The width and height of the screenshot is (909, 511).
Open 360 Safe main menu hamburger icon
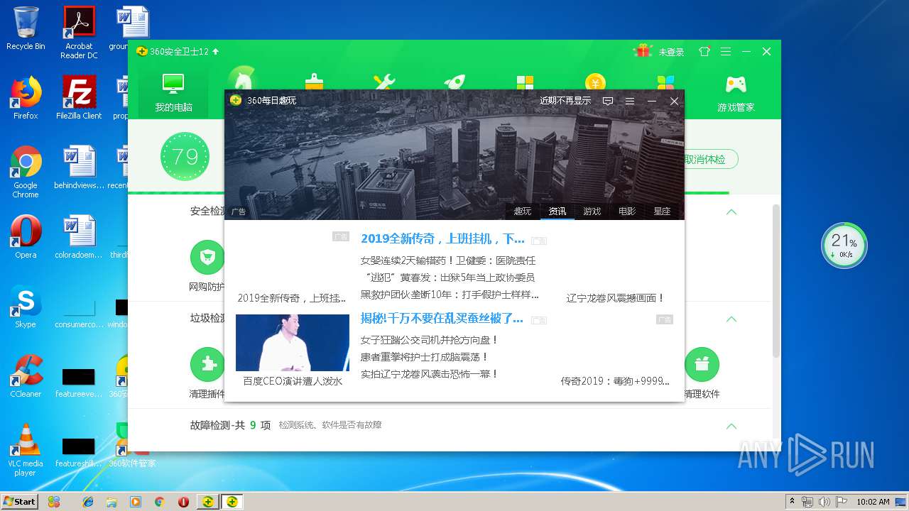pos(725,52)
